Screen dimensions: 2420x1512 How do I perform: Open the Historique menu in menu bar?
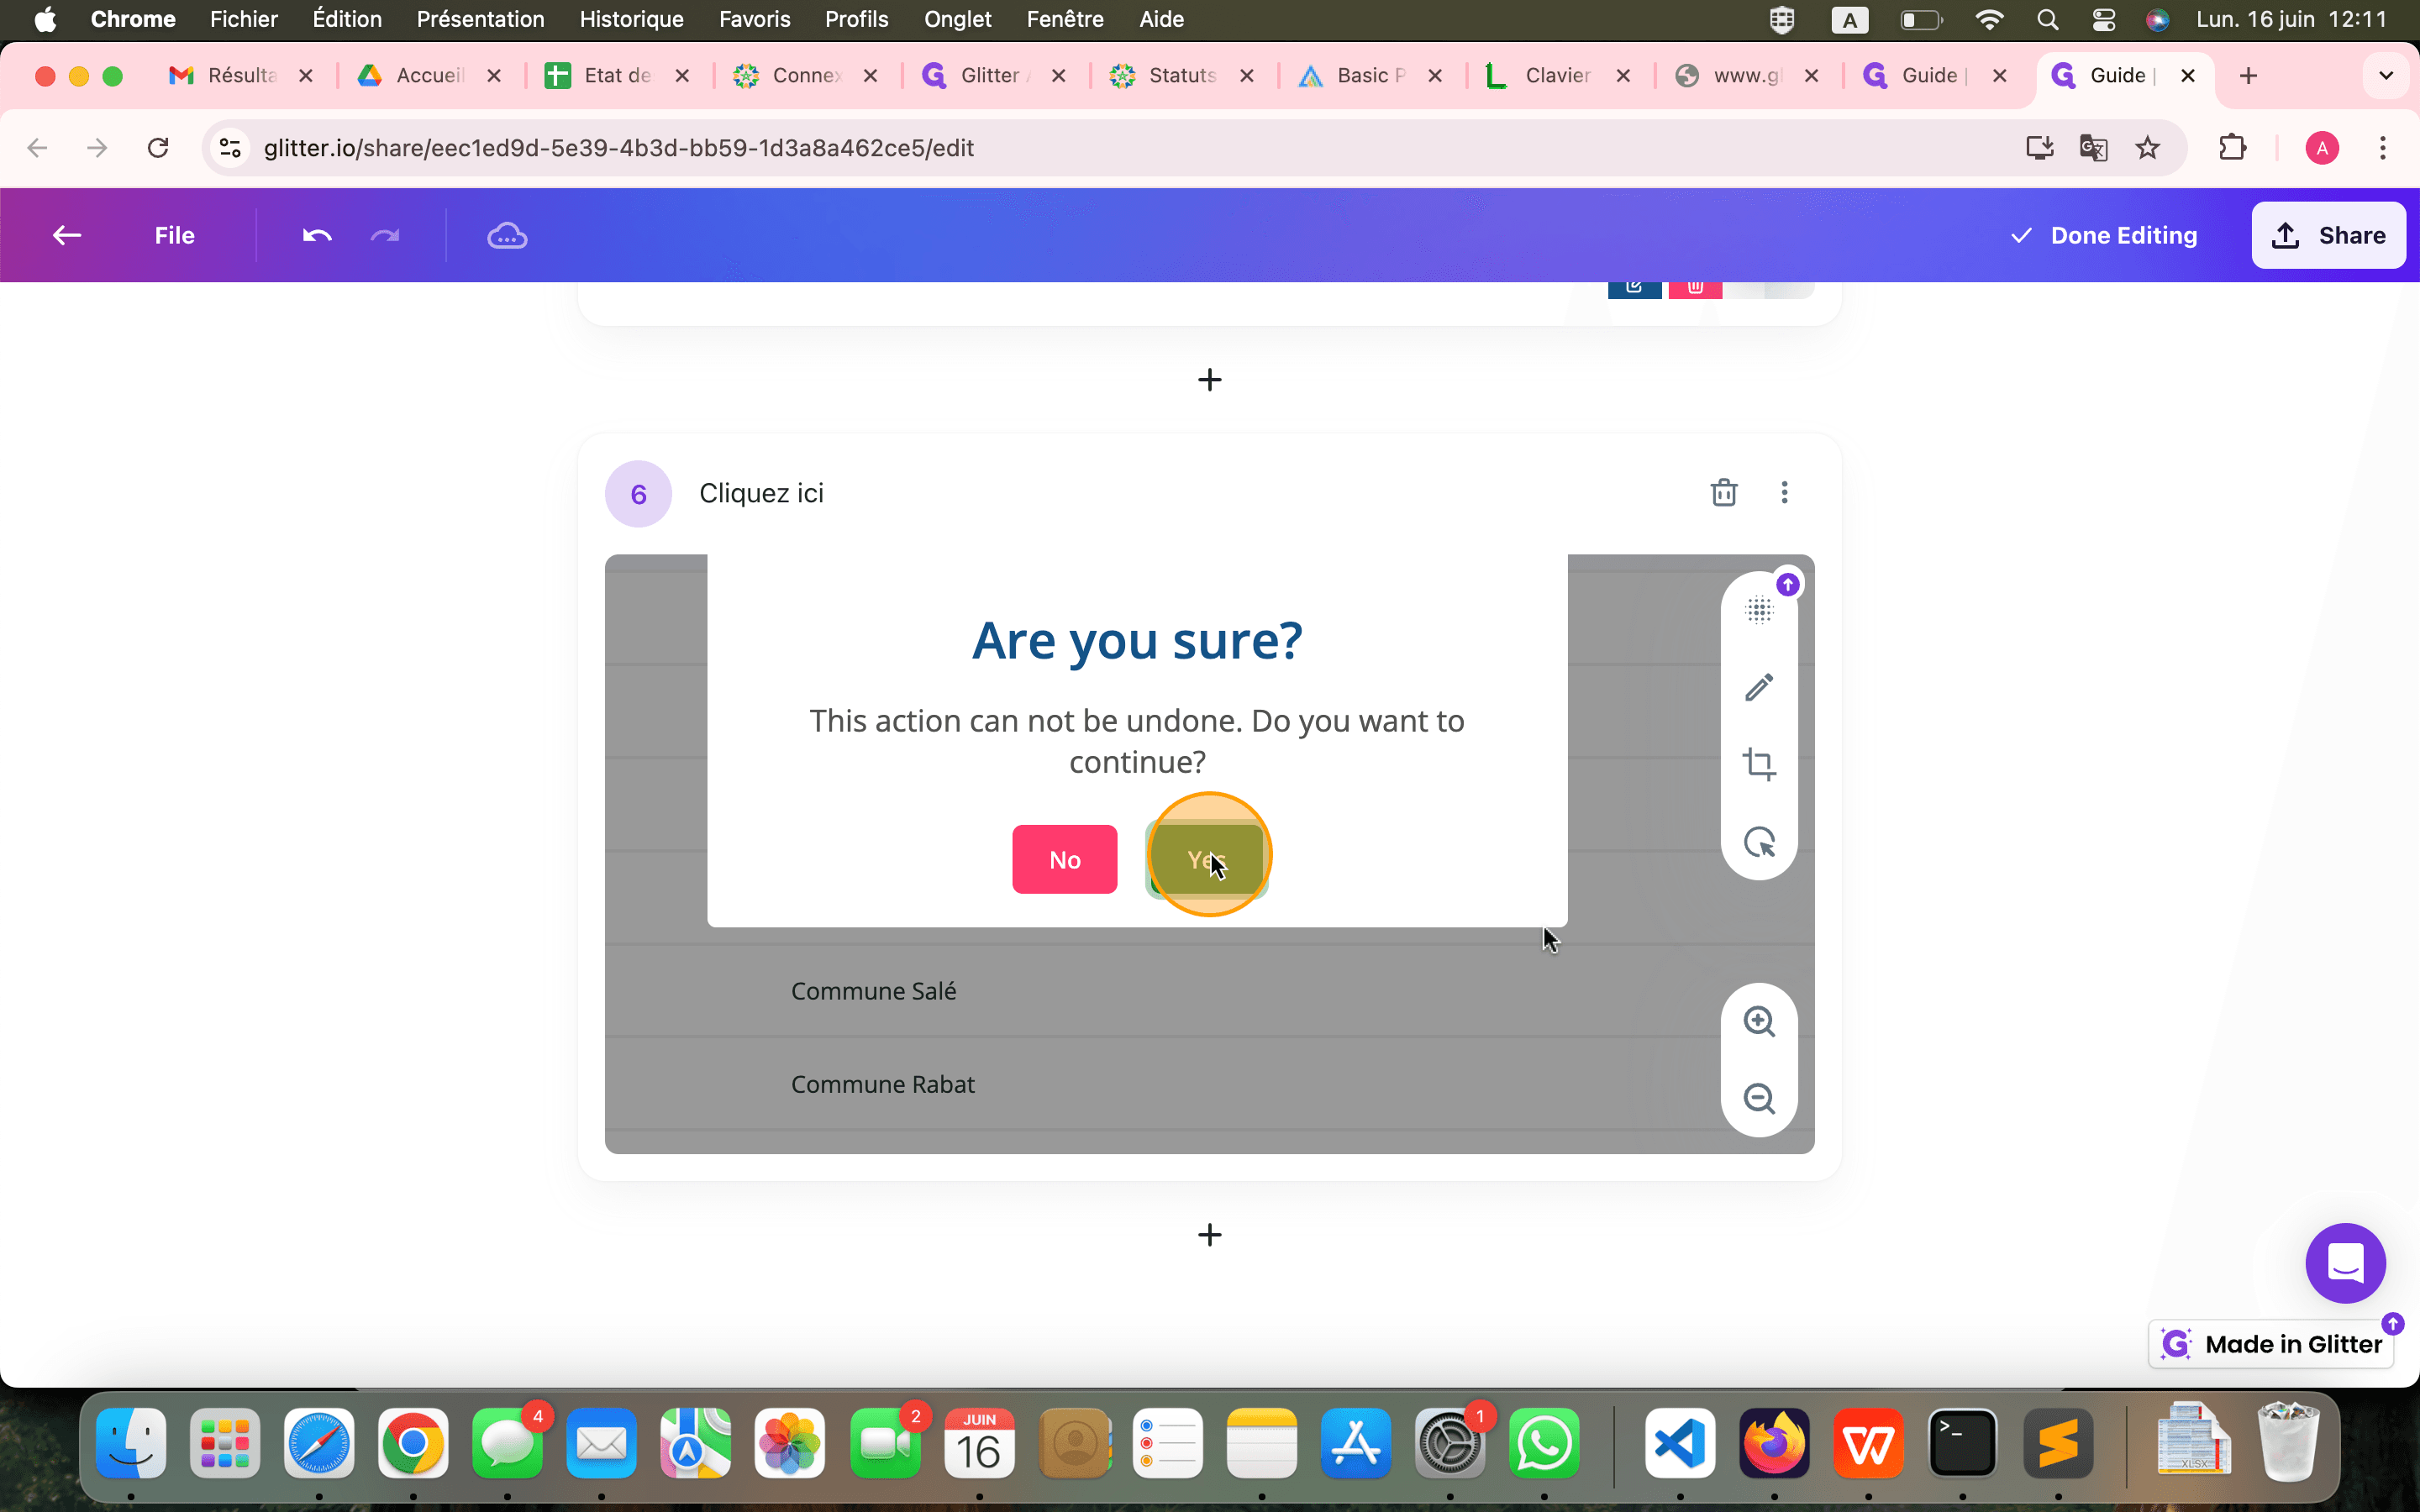[631, 19]
